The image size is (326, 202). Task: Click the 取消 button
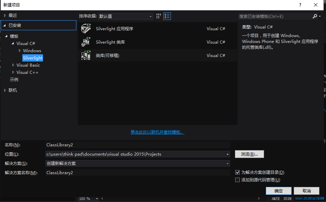(307, 191)
